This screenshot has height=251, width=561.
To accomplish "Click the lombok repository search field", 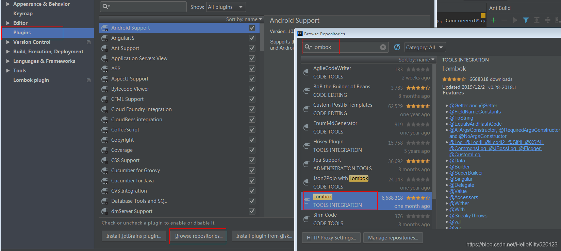I will click(345, 47).
